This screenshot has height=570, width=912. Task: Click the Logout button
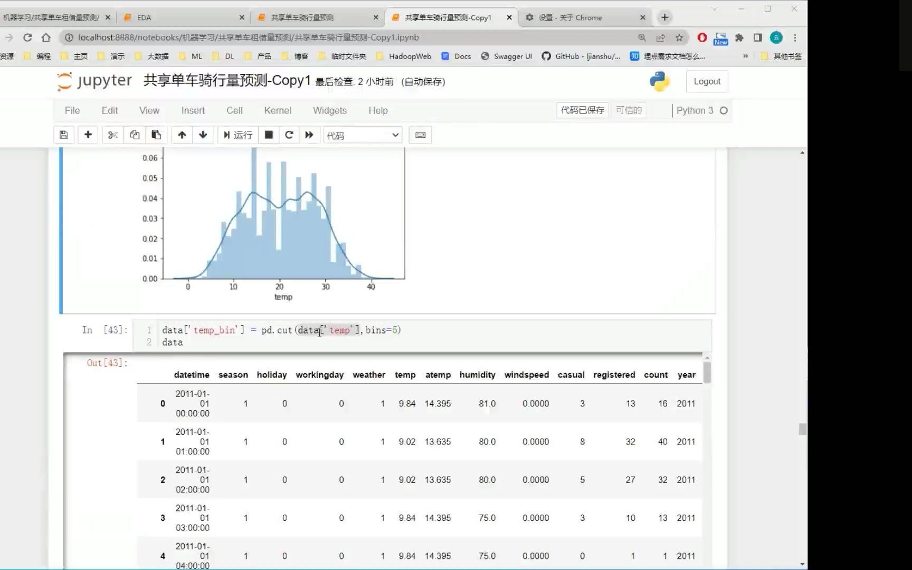click(x=707, y=81)
